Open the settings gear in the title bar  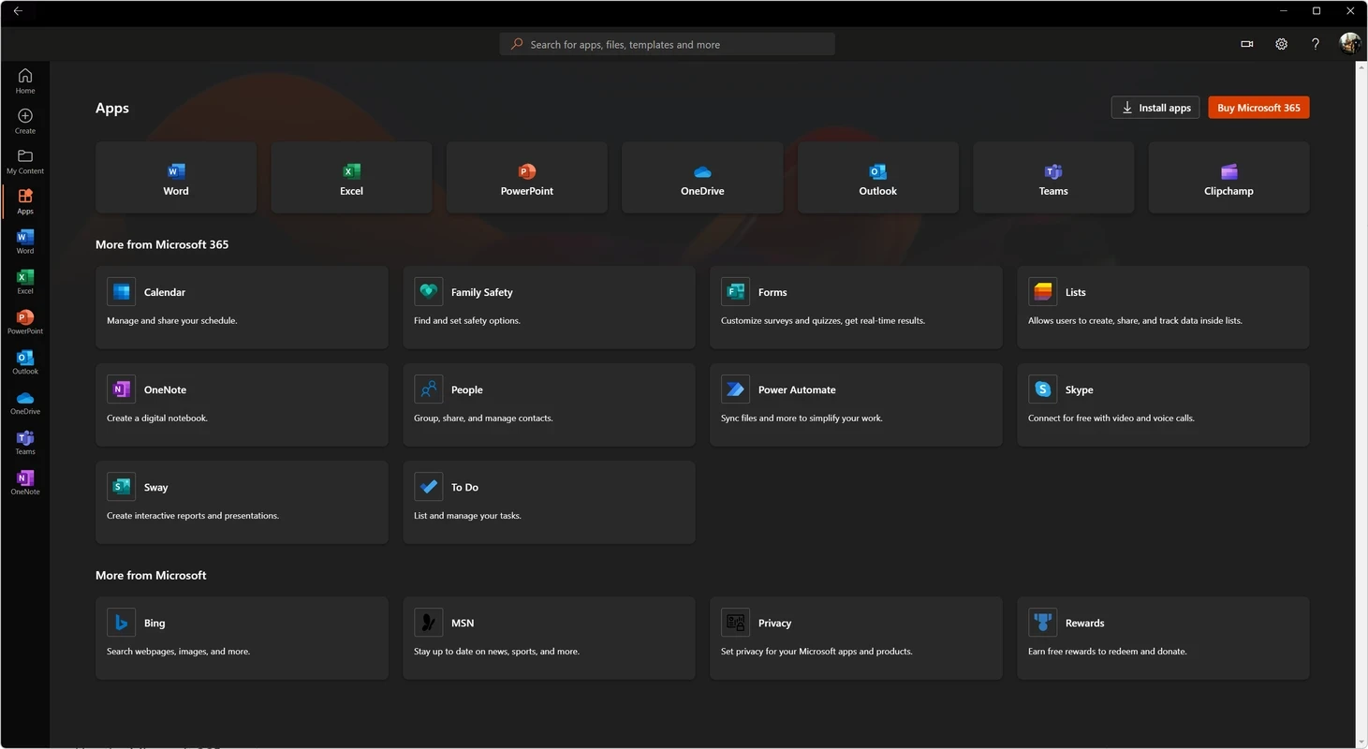click(x=1281, y=44)
